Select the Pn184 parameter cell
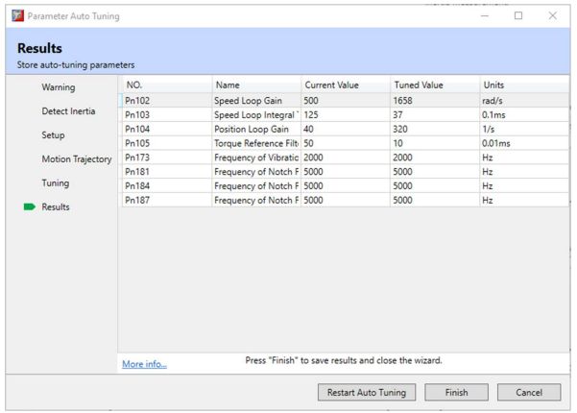The height and width of the screenshot is (413, 577). pos(167,186)
